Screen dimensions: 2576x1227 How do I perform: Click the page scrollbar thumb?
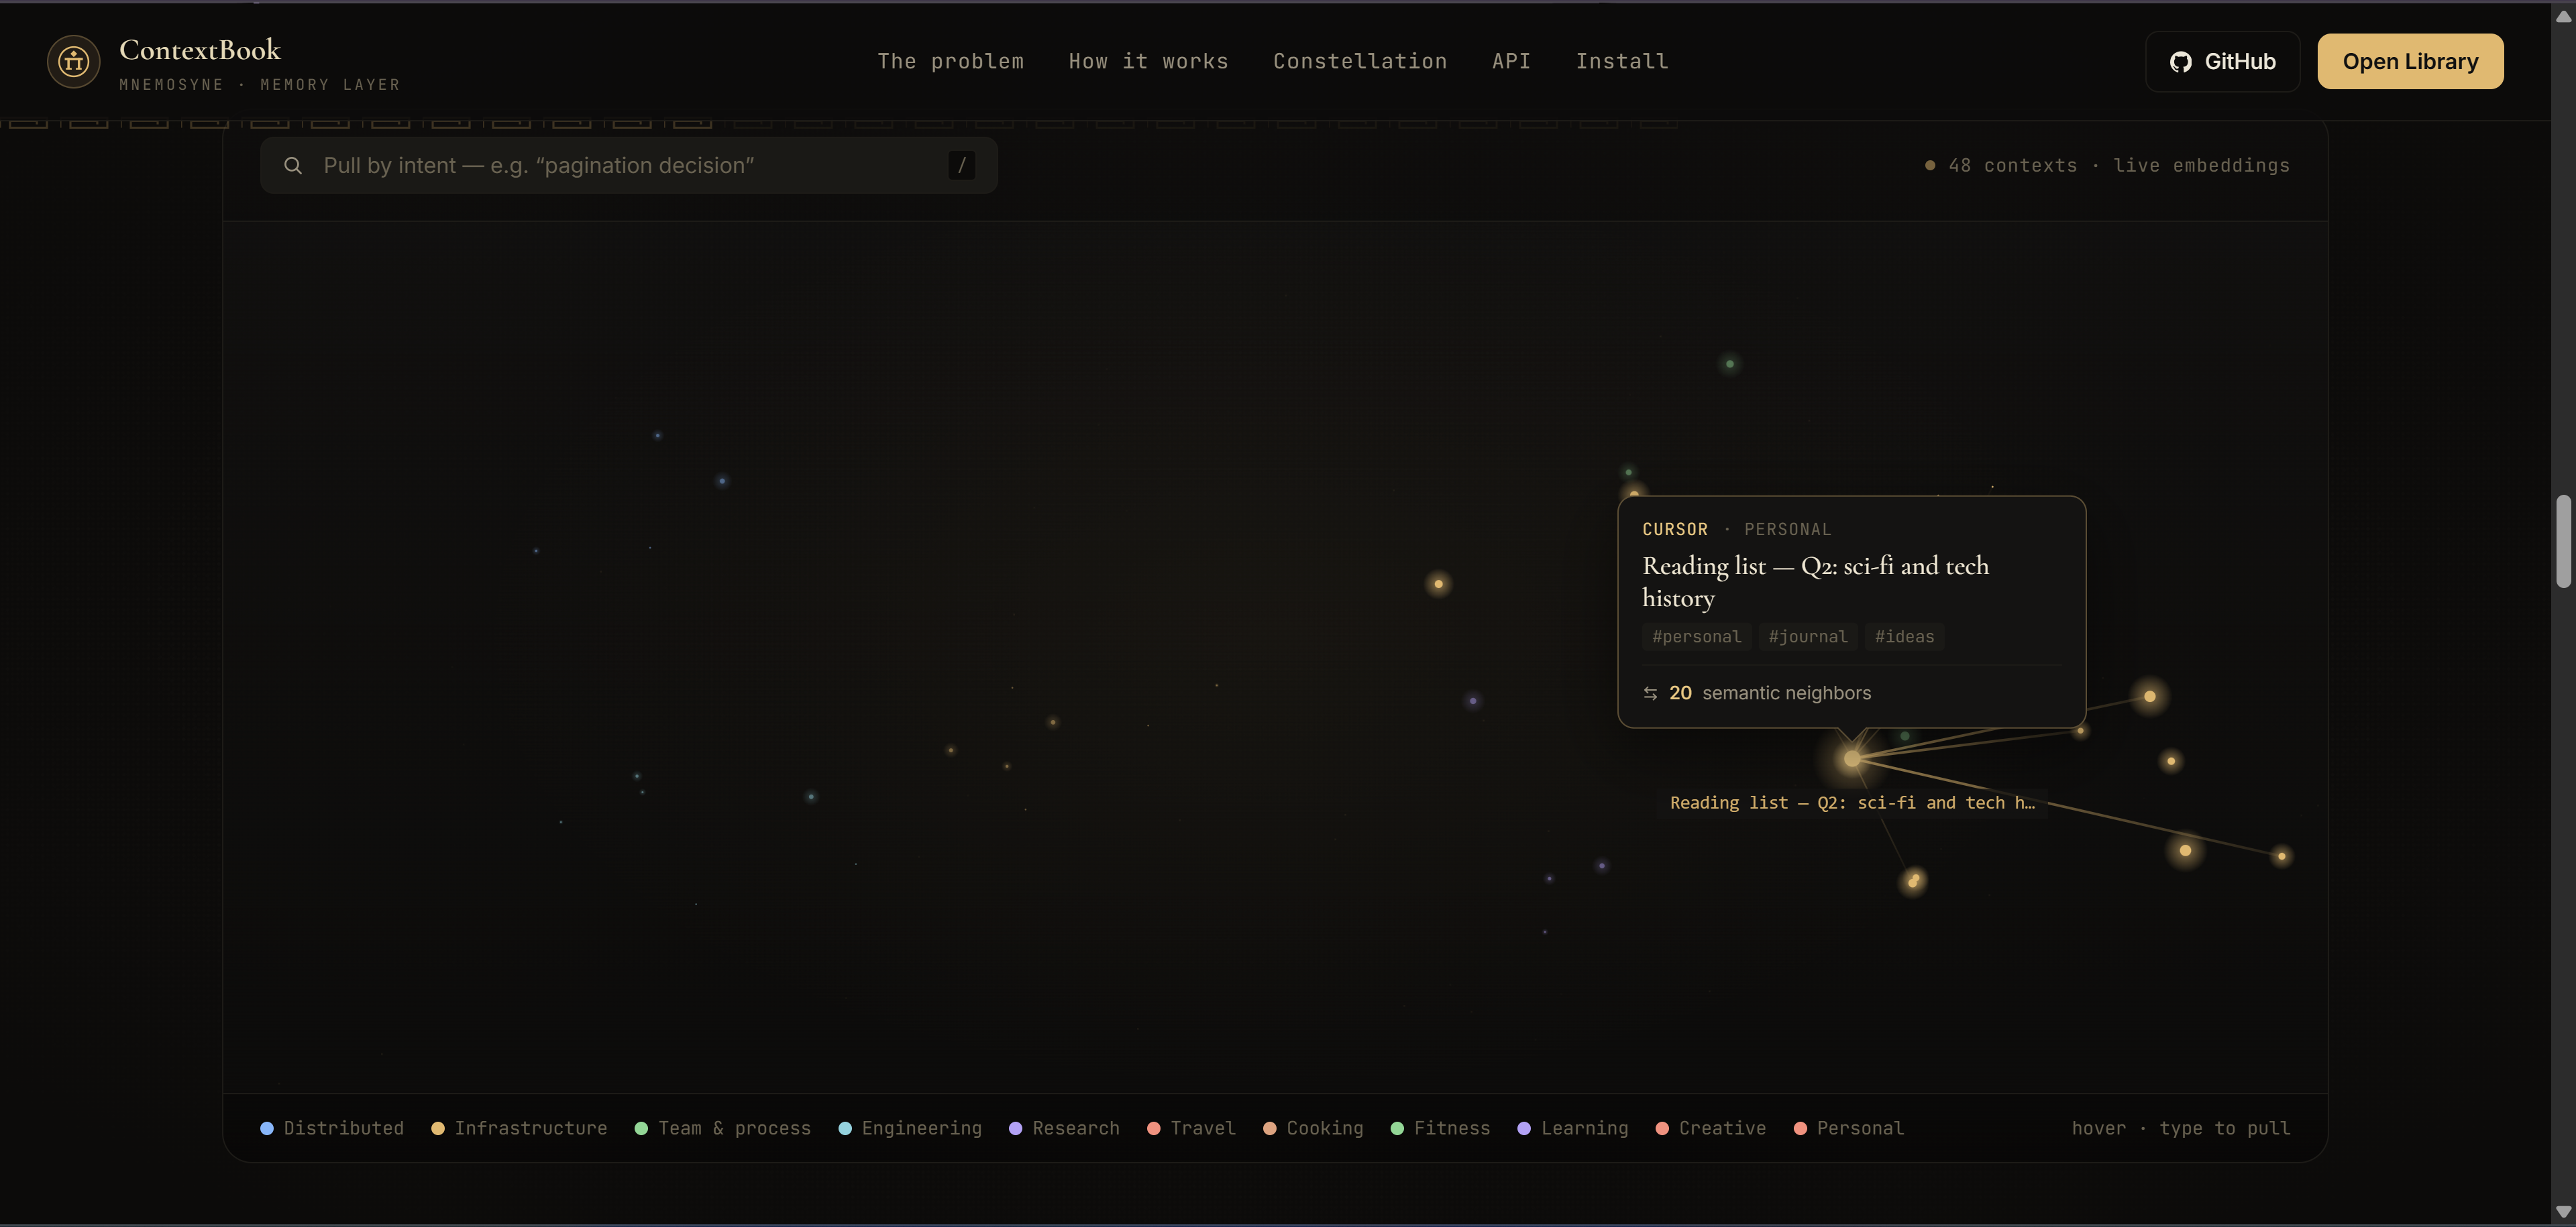[2563, 540]
